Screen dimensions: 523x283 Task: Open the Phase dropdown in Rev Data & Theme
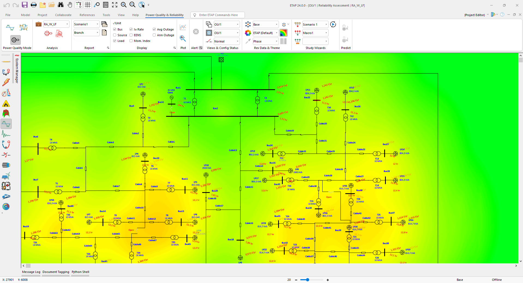276,41
